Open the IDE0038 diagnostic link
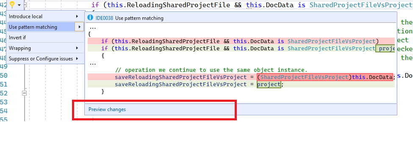This screenshot has height=166, width=413. click(104, 18)
